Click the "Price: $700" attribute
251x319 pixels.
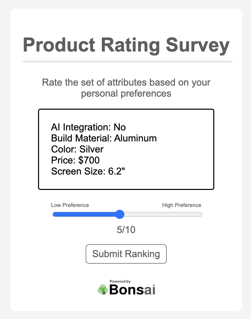[75, 160]
